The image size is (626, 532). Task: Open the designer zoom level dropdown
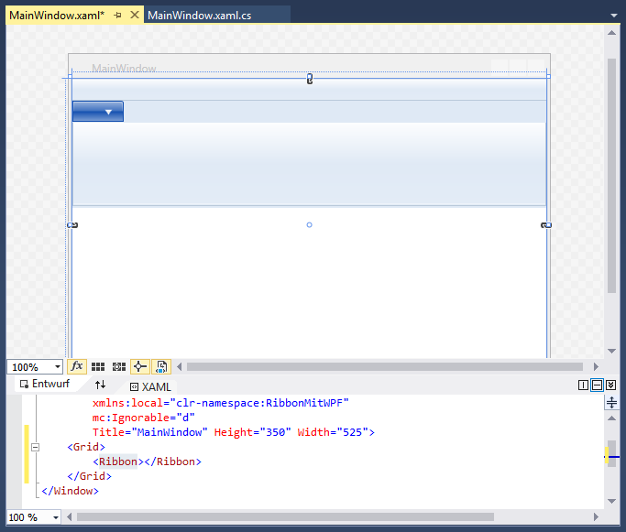[x=57, y=367]
